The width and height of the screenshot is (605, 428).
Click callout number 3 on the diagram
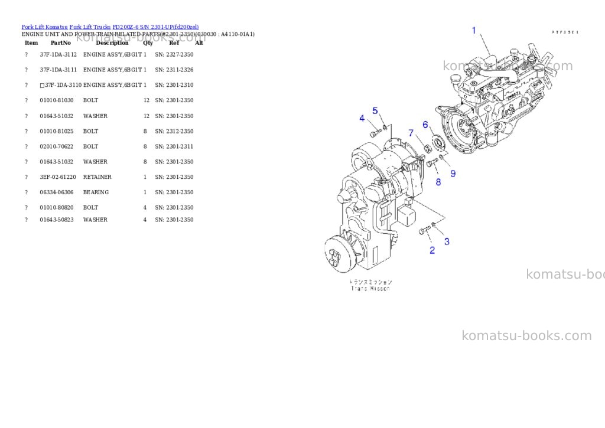pos(447,242)
